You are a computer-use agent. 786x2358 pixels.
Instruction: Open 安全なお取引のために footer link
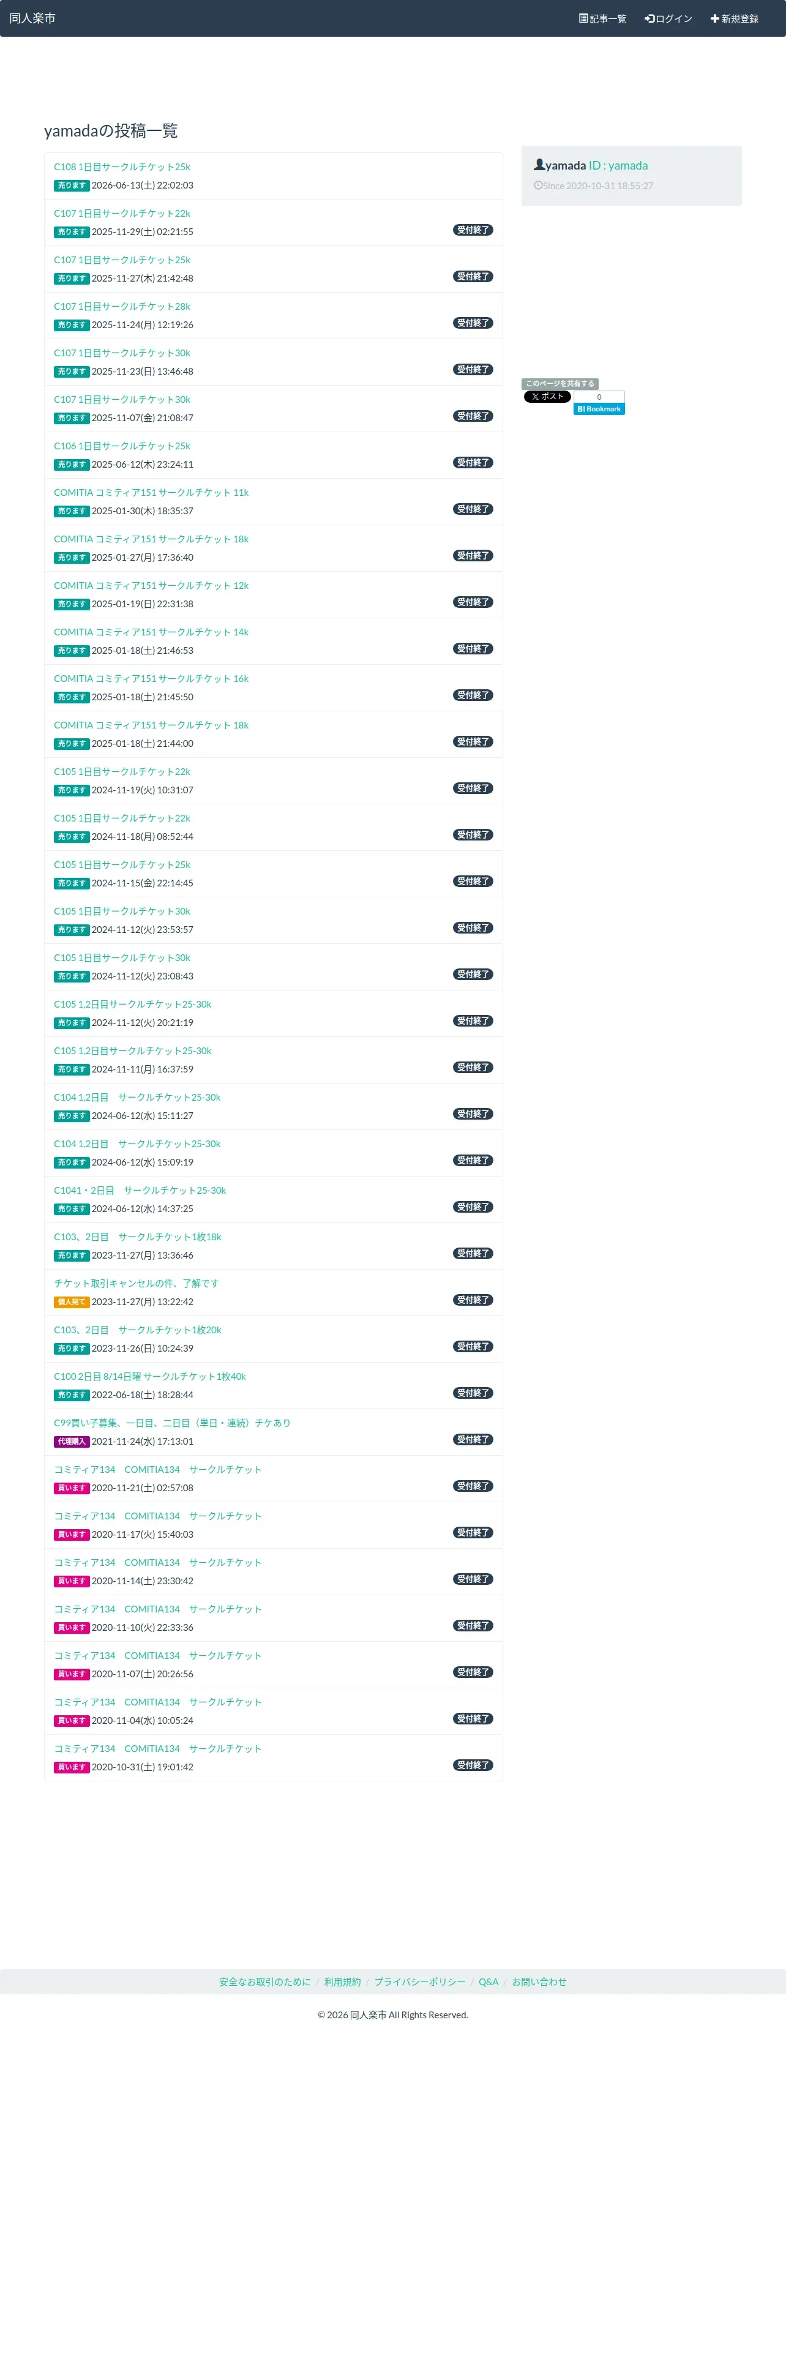[x=264, y=1982]
